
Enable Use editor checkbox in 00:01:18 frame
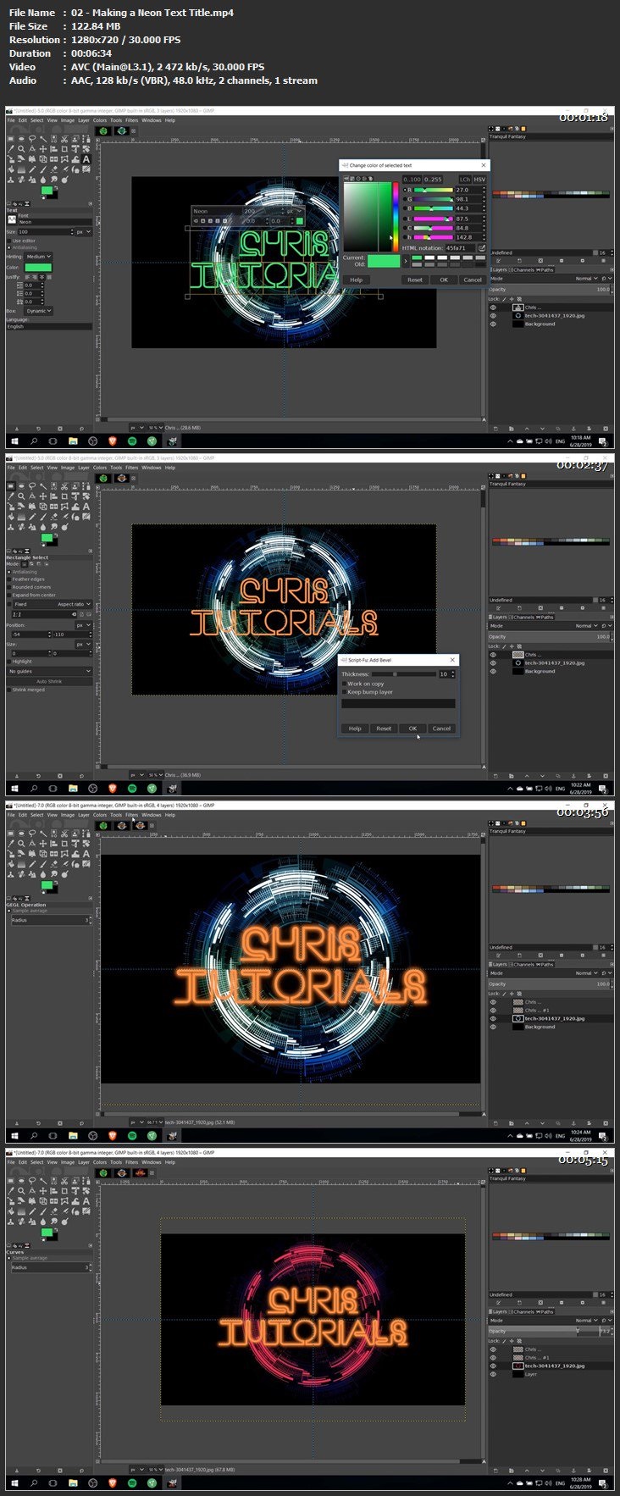tap(9, 241)
